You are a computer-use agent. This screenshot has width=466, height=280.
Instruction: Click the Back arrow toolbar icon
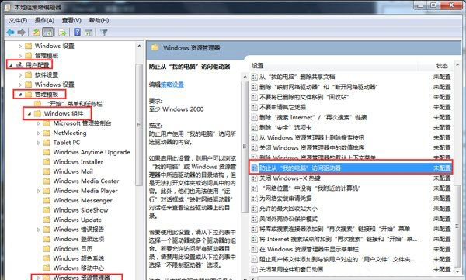point(10,32)
